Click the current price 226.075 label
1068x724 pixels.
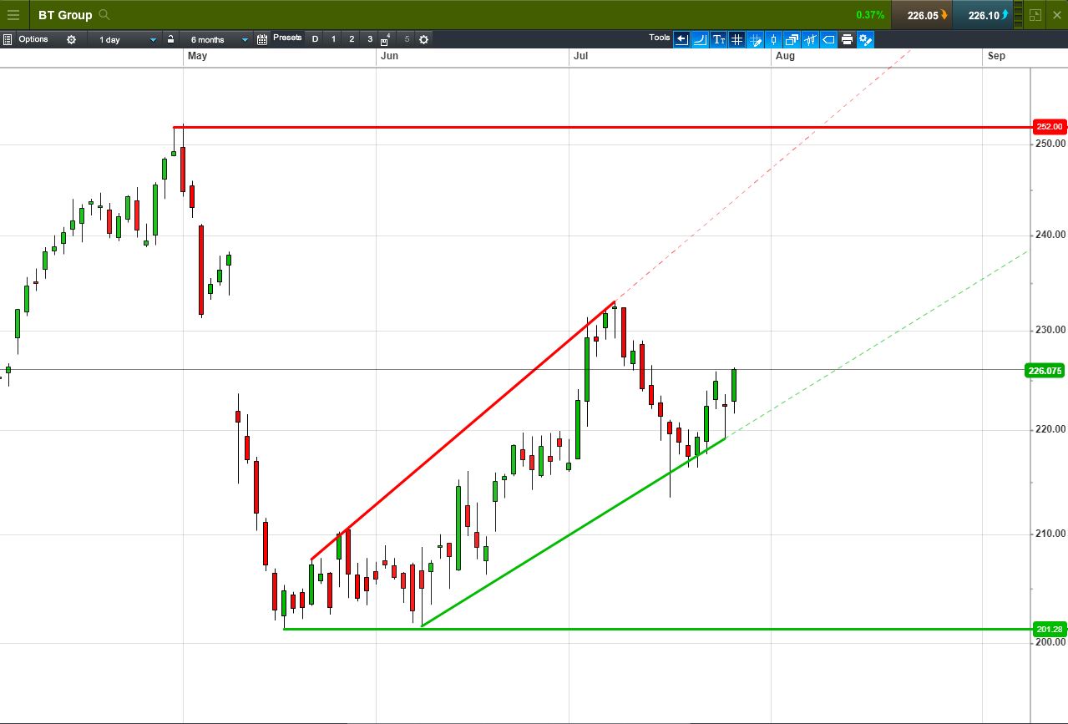point(1045,371)
